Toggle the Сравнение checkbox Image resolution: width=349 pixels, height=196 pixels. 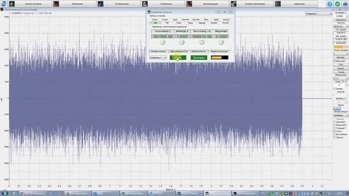(x=335, y=122)
